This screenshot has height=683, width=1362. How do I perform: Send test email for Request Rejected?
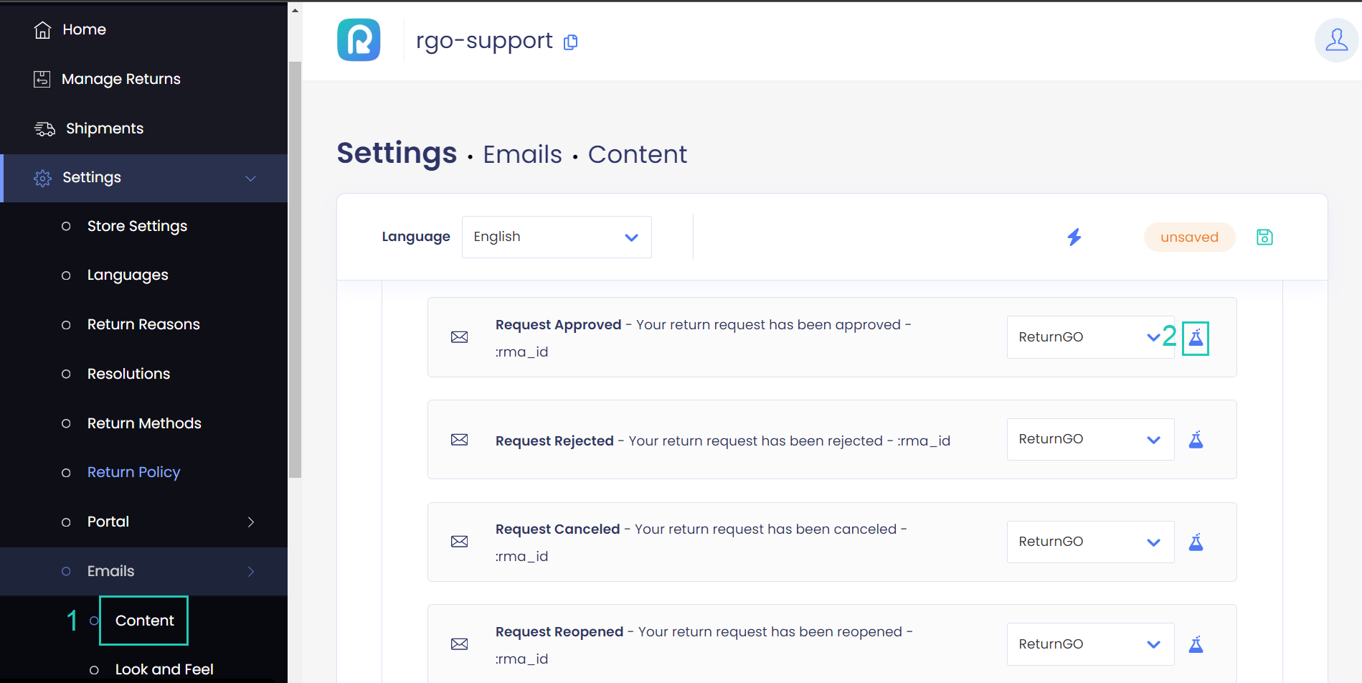coord(1196,440)
